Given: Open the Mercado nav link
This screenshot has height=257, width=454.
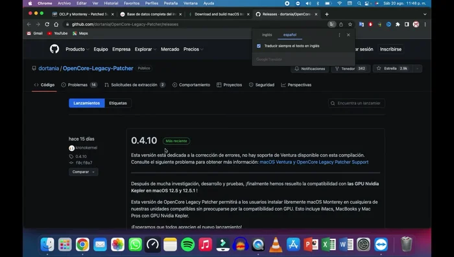Looking at the screenshot, I should [x=170, y=49].
